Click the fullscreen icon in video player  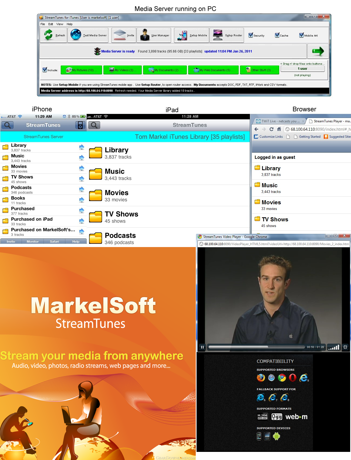click(x=345, y=347)
